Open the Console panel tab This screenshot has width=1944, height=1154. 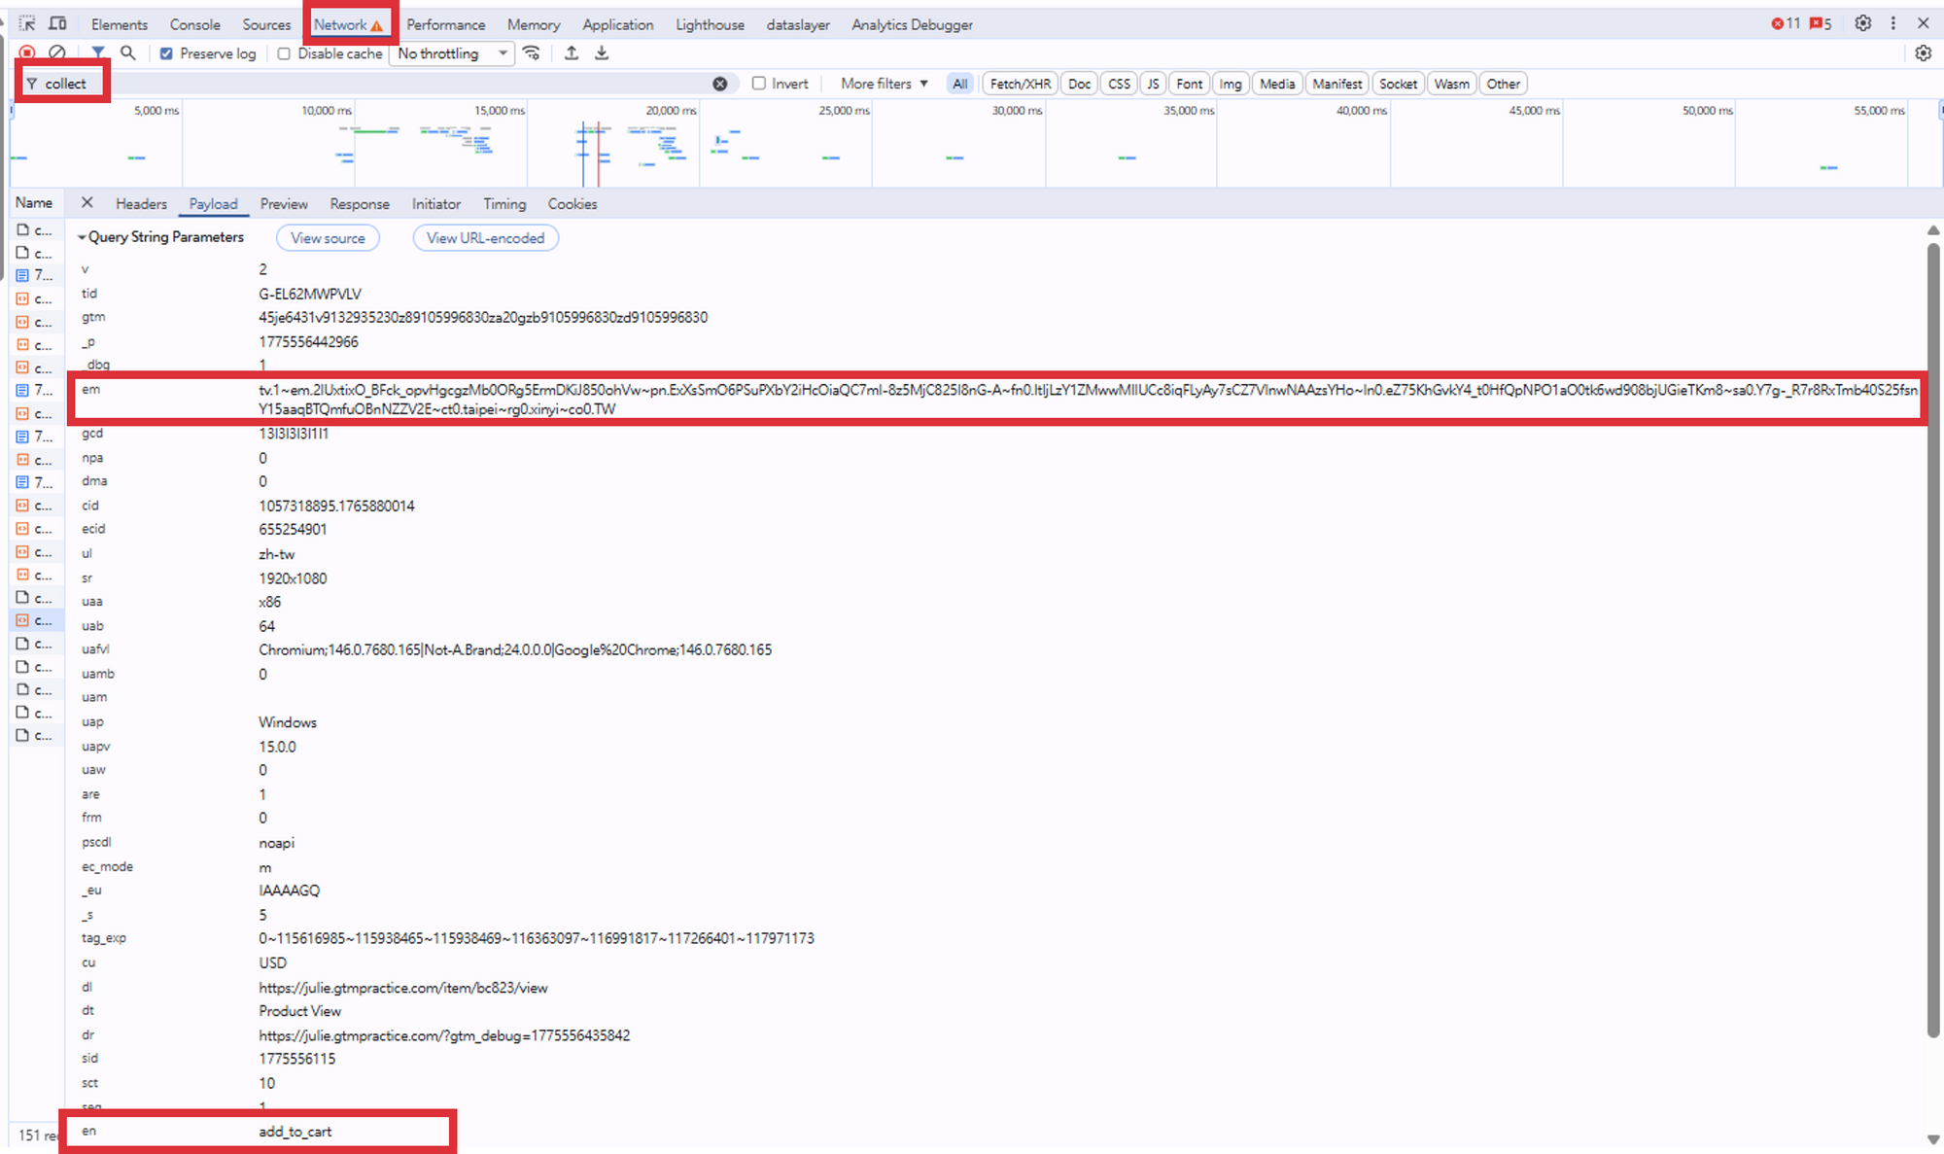pyautogui.click(x=194, y=24)
